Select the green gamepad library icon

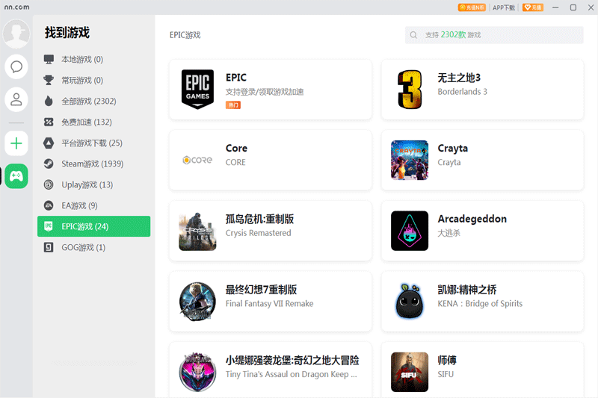point(16,176)
